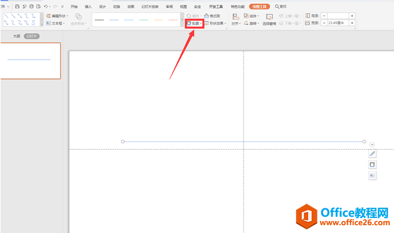Switch to the 设计 tab
This screenshot has width=394, height=233.
102,7
